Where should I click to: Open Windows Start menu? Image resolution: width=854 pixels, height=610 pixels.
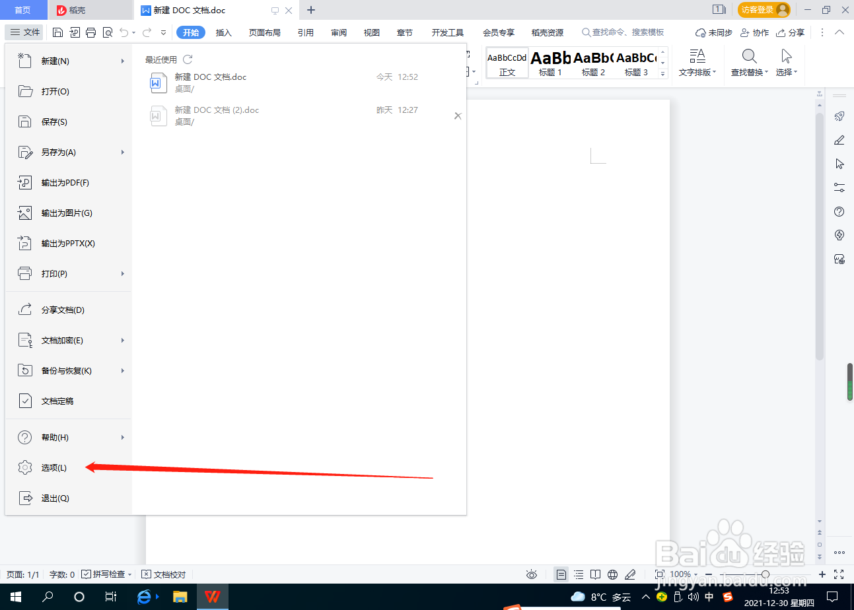pos(16,597)
